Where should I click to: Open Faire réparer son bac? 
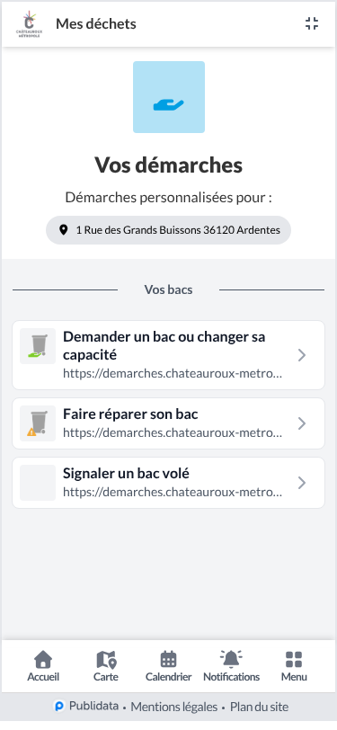(x=169, y=423)
